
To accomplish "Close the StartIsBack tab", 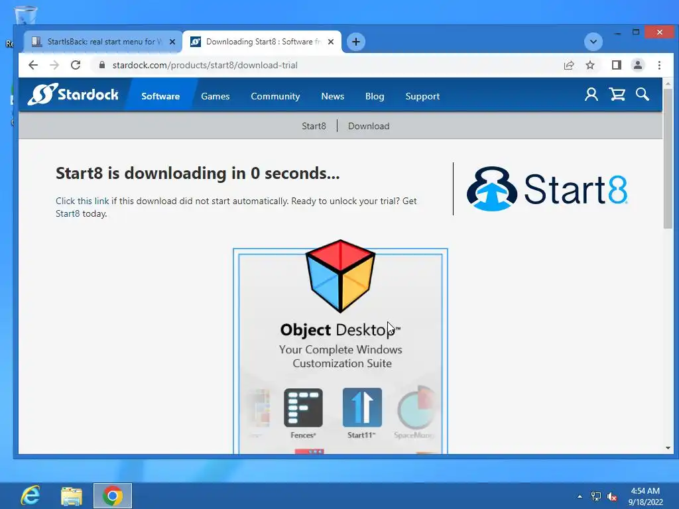I will point(172,42).
